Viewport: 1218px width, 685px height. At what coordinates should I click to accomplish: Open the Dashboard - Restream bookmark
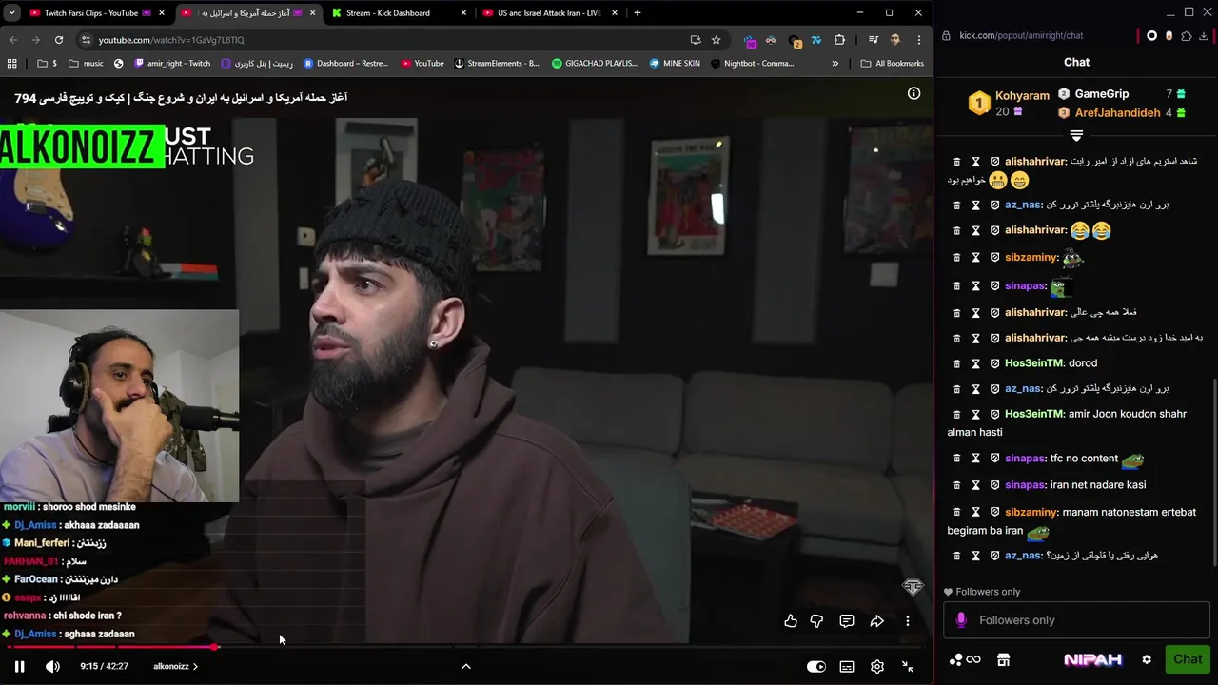[x=345, y=64]
